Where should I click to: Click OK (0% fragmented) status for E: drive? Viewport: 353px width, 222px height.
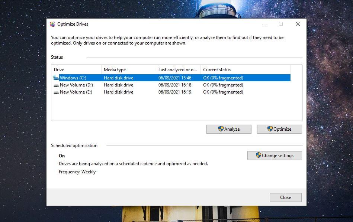[x=223, y=92]
